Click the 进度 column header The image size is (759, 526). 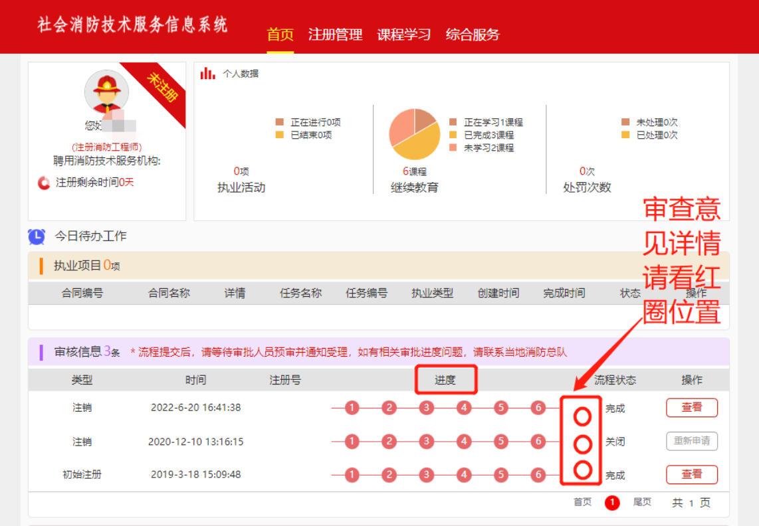pyautogui.click(x=445, y=380)
